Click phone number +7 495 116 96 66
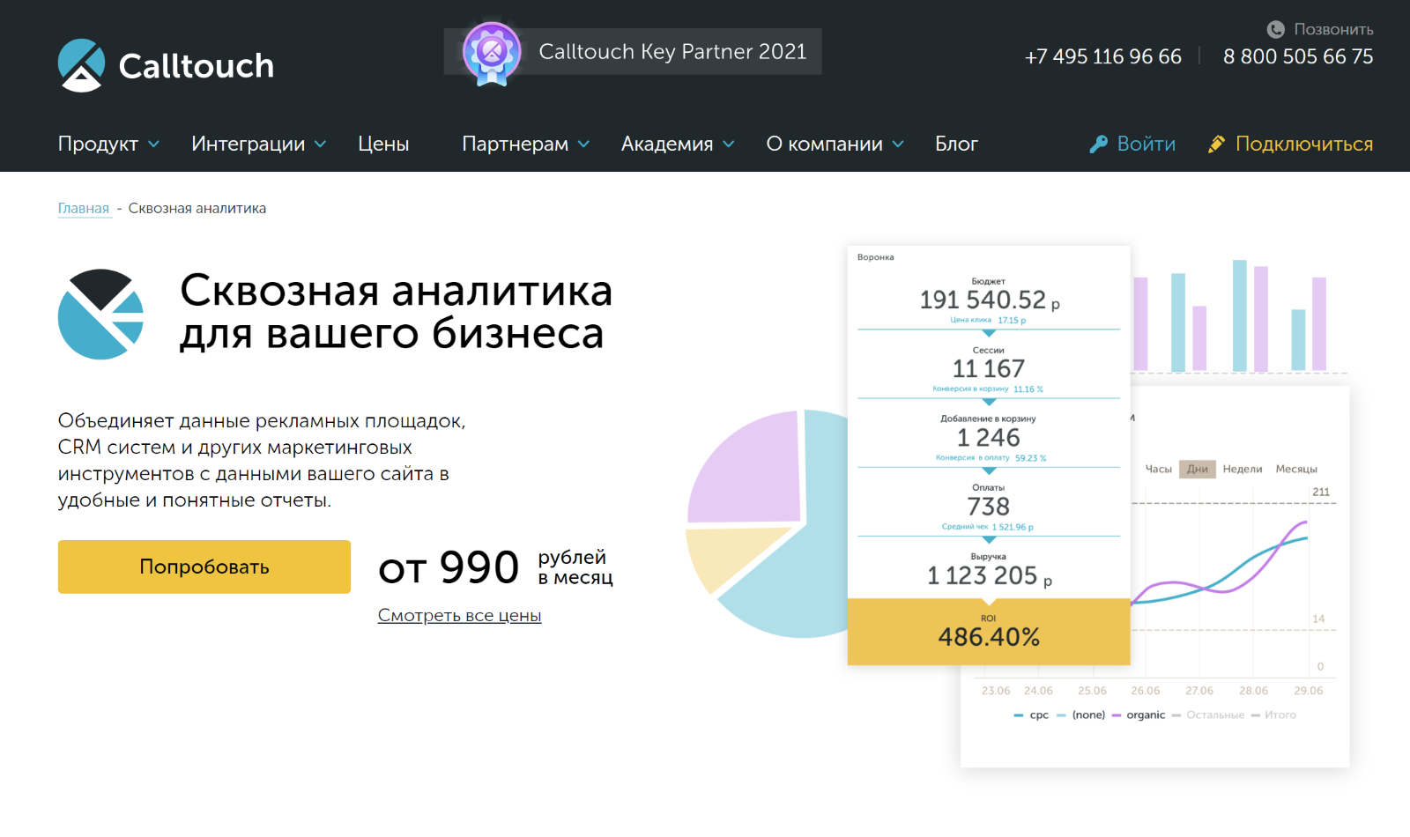The image size is (1410, 837). 1102,56
